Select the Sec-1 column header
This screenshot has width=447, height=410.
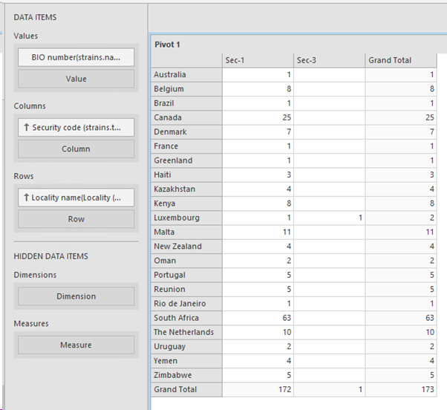pyautogui.click(x=257, y=60)
